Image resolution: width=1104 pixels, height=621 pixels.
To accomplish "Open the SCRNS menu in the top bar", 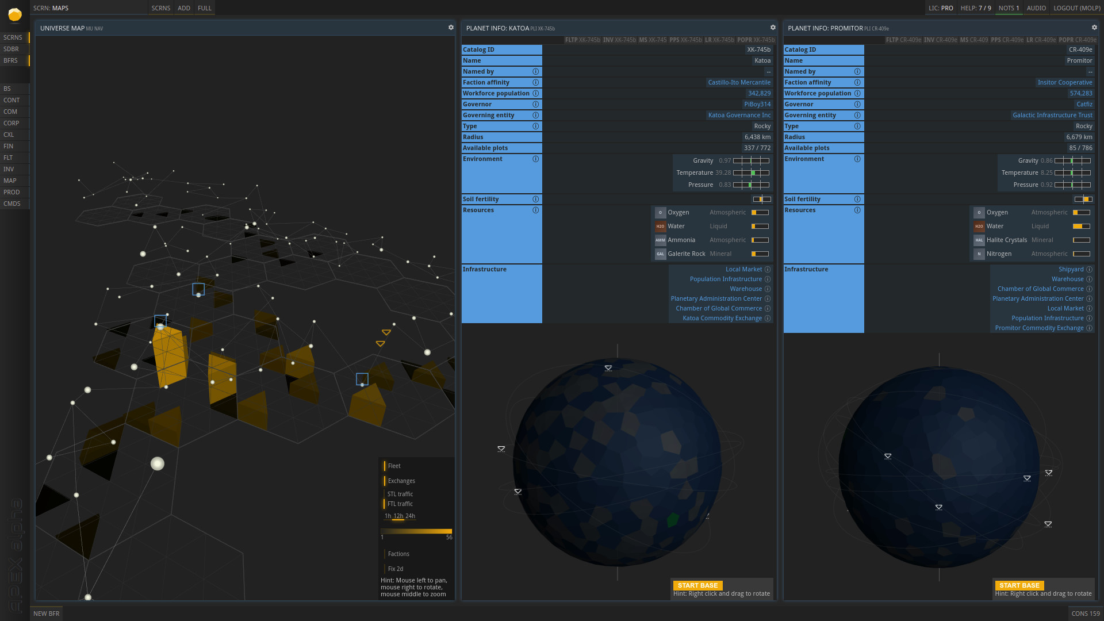I will click(x=160, y=8).
